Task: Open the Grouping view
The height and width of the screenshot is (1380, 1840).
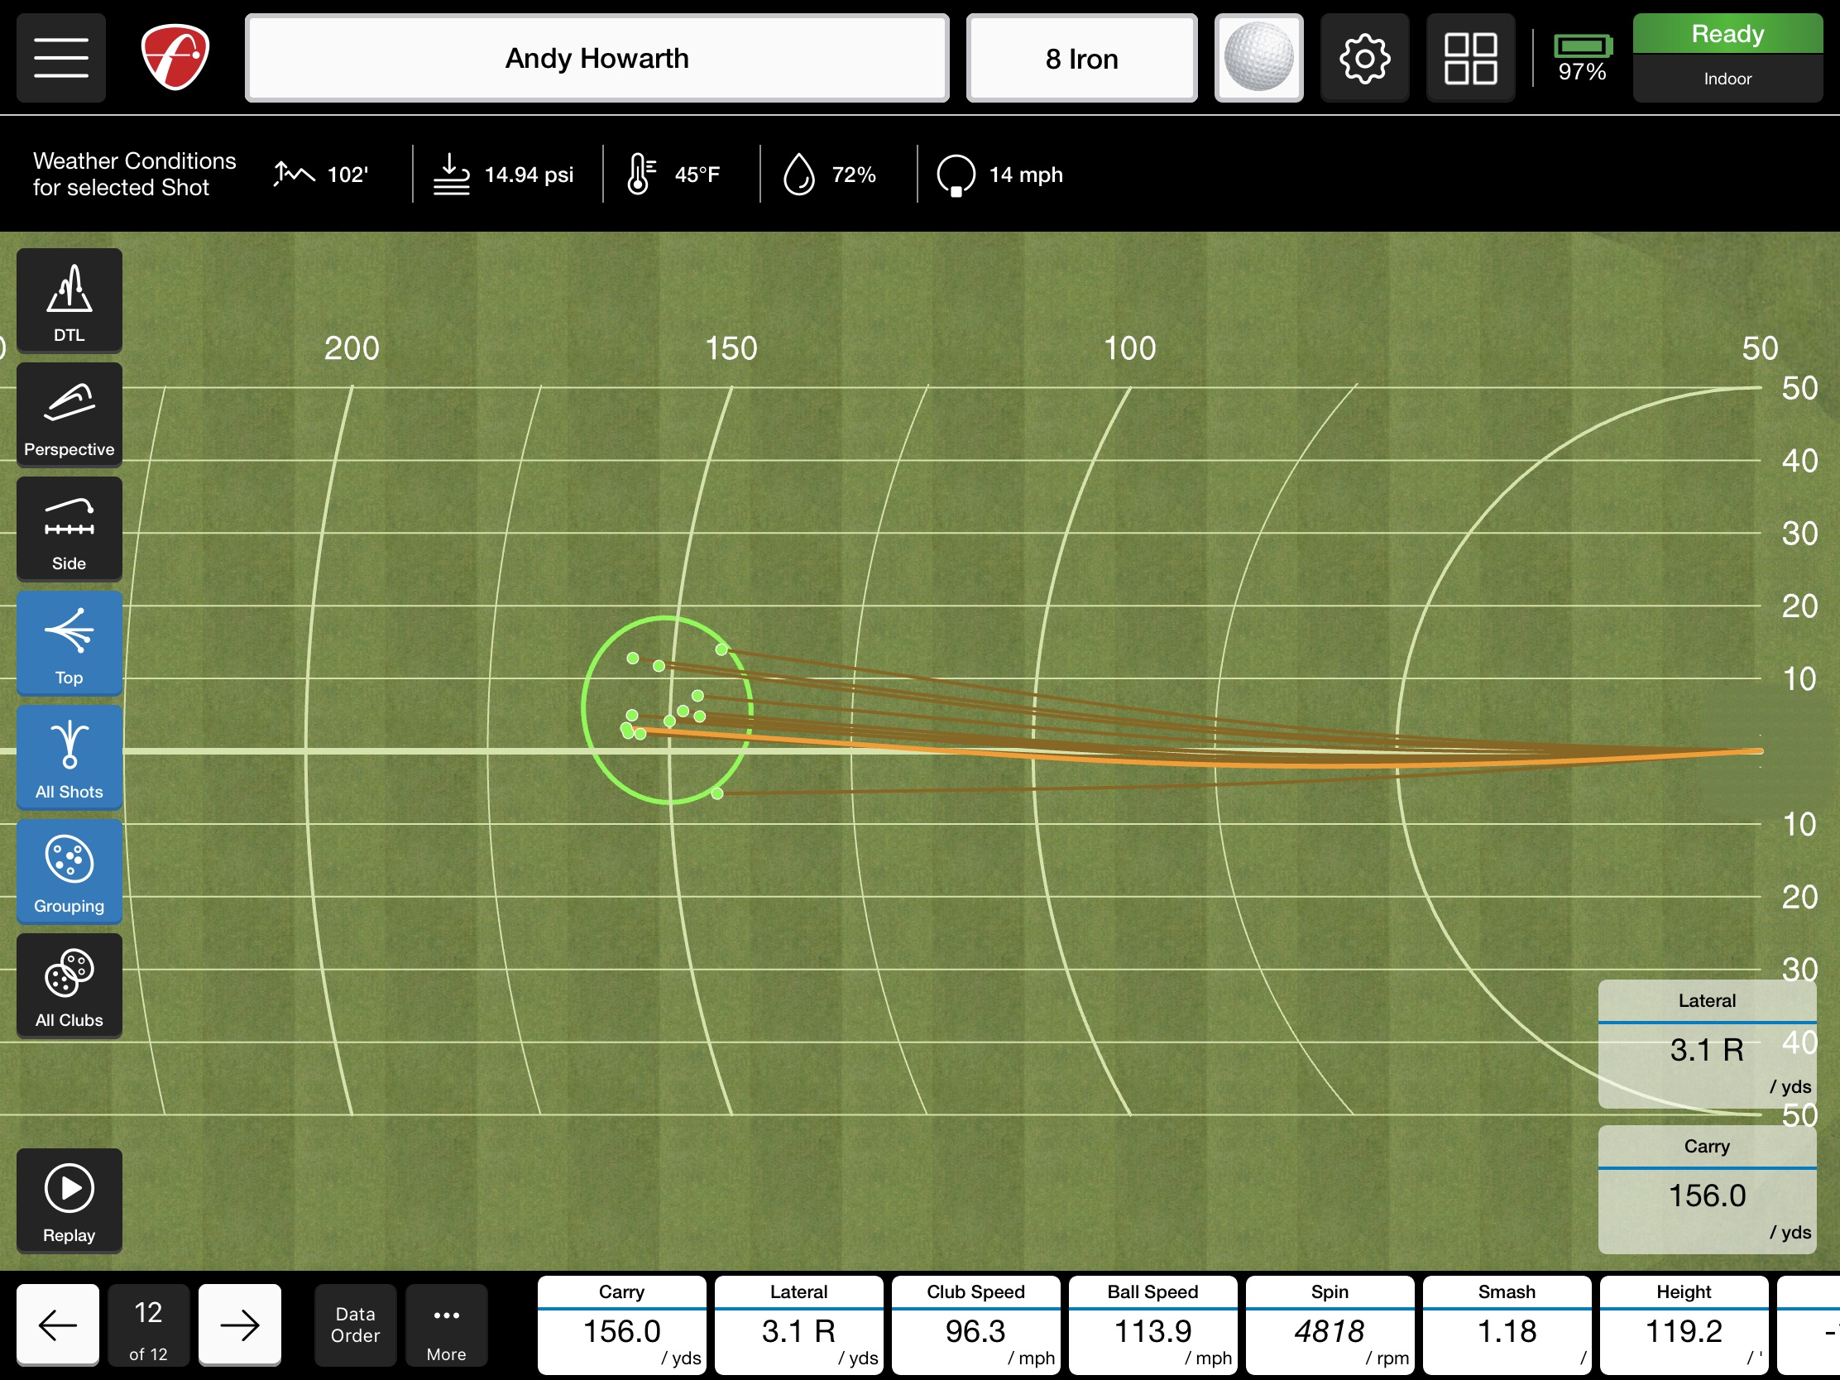Action: pos(68,872)
